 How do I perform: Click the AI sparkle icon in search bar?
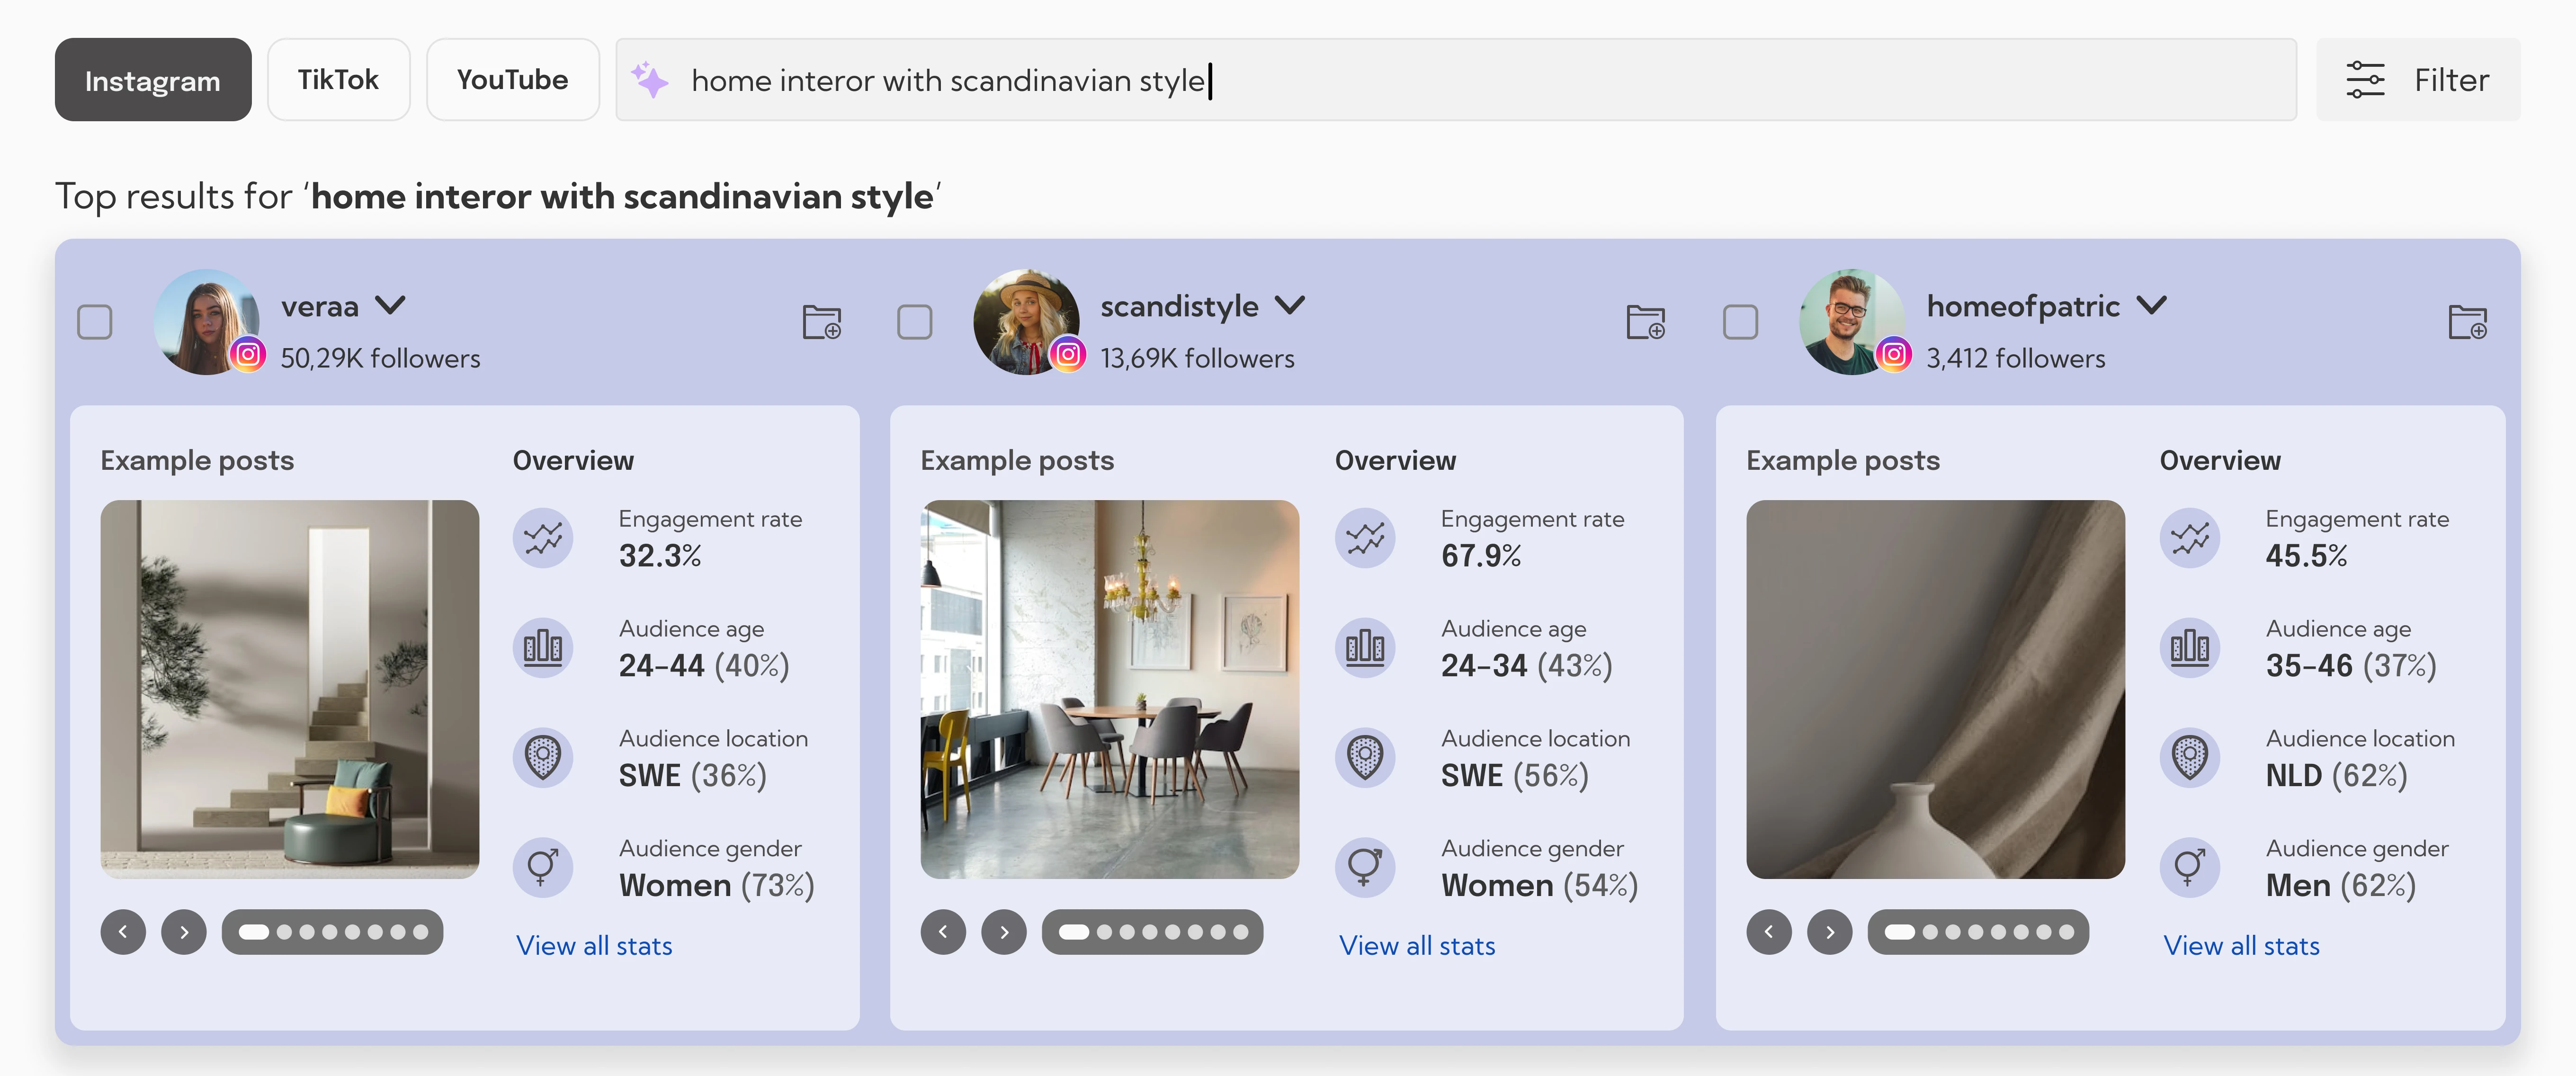coord(650,80)
